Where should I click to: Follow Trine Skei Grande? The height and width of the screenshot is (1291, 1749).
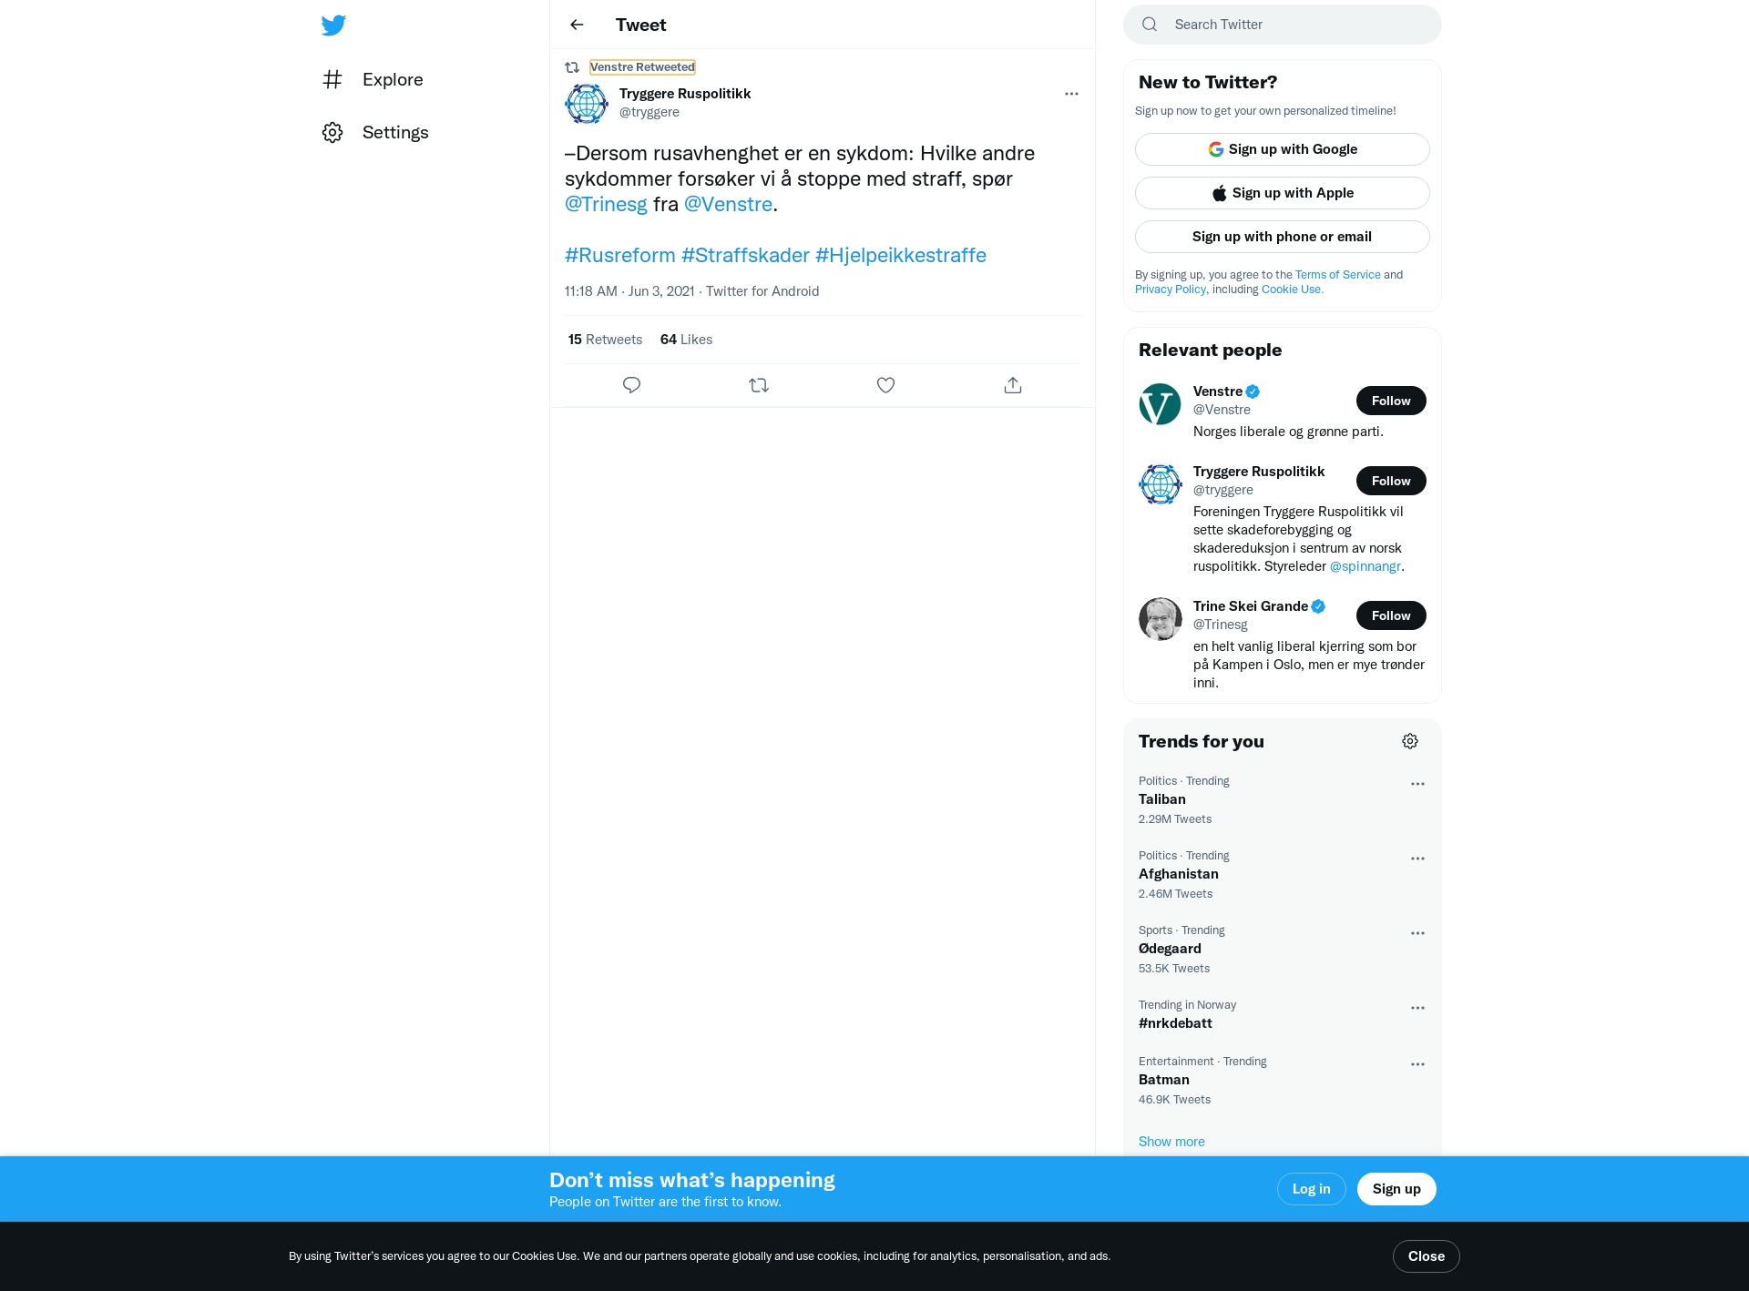[x=1391, y=615]
